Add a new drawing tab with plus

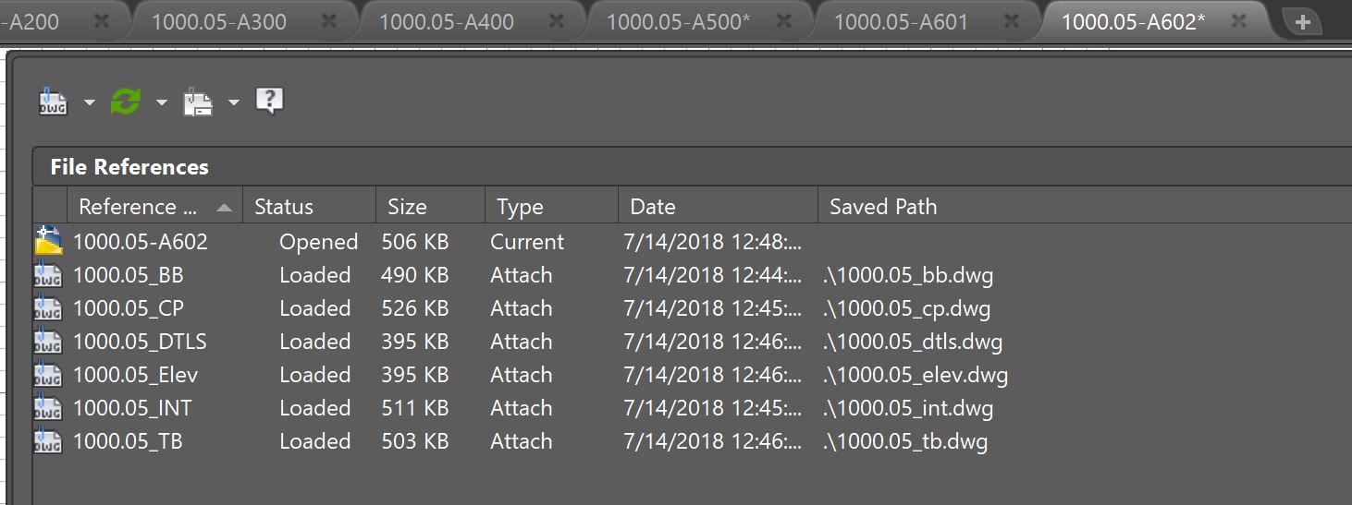(x=1303, y=23)
